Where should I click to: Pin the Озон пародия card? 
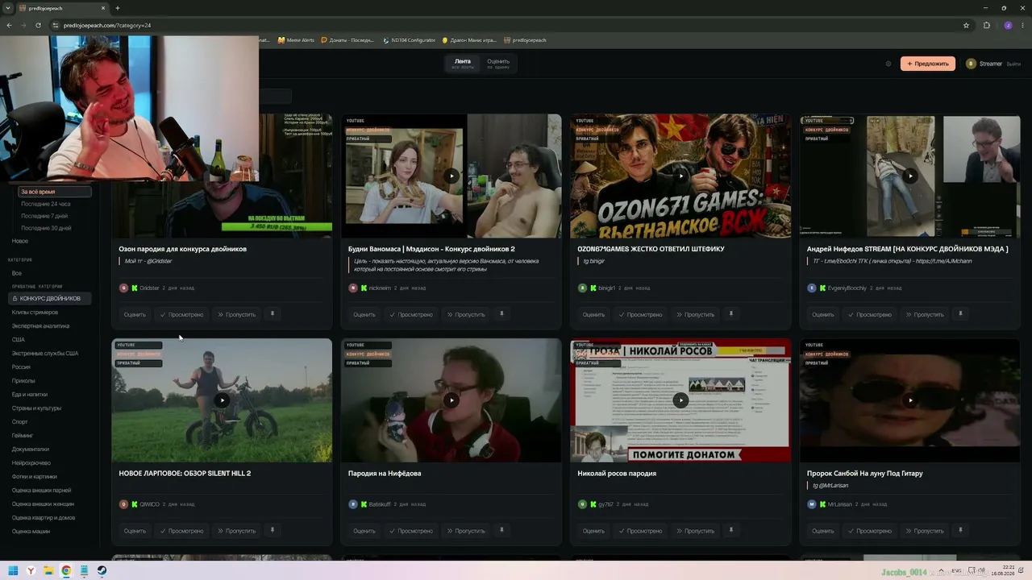click(273, 314)
